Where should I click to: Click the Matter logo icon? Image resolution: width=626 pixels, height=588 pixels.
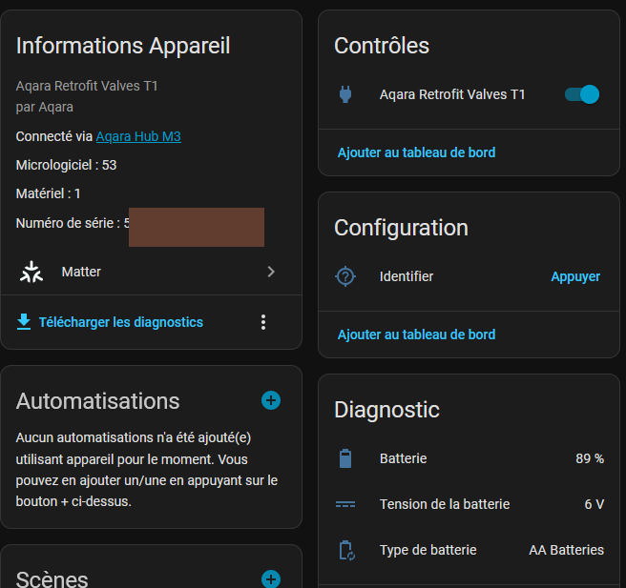point(31,272)
